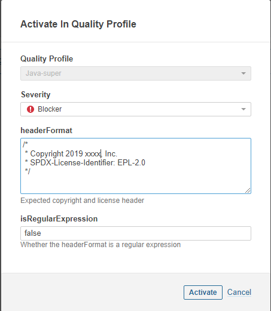Image resolution: width=271 pixels, height=311 pixels.
Task: Click the isRegularExpression label
Action: tap(59, 219)
